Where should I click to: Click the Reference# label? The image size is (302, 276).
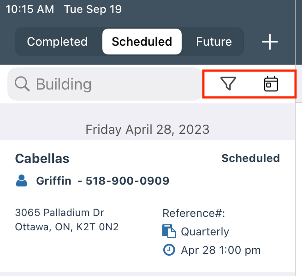pyautogui.click(x=193, y=213)
